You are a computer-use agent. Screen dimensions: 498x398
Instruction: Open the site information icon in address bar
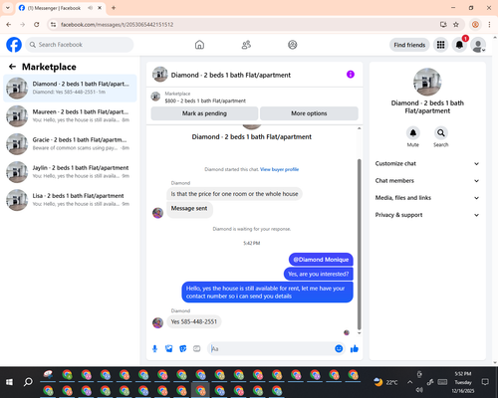point(53,24)
